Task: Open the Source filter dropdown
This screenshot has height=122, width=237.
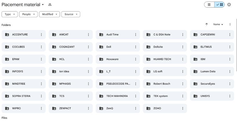Action: [x=71, y=14]
